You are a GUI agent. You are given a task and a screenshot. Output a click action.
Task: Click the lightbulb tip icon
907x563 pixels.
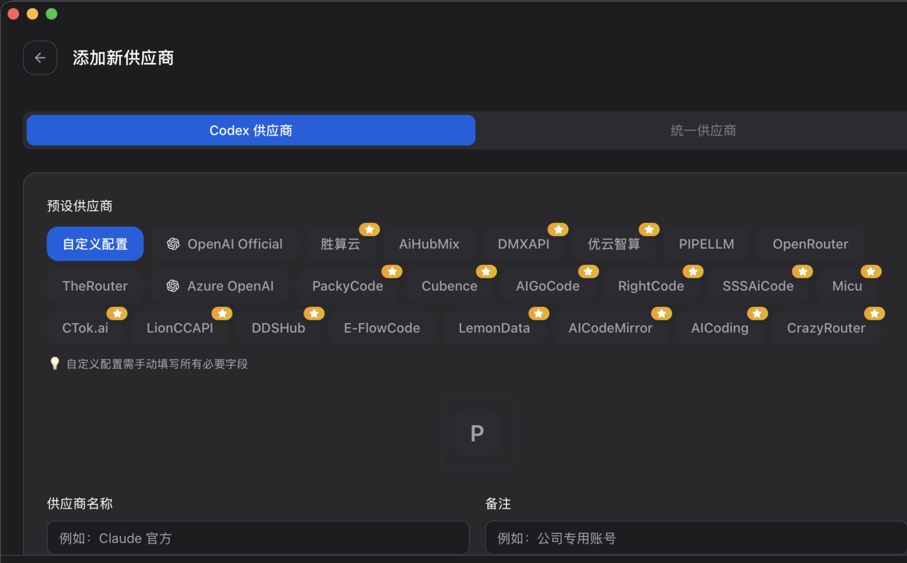click(x=55, y=363)
